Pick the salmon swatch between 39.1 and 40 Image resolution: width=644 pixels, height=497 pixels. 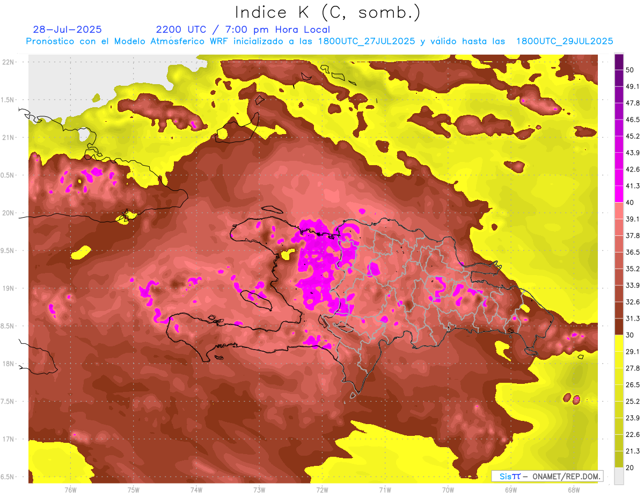coord(619,211)
